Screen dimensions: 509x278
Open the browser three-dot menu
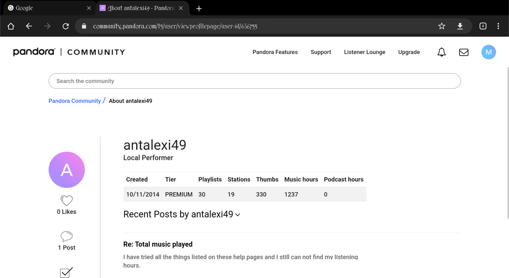click(x=498, y=26)
